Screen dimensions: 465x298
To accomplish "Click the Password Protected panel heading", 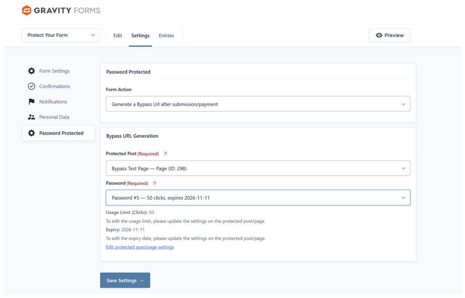I will point(129,72).
